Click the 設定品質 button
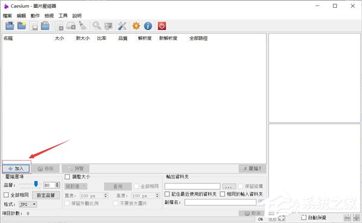This screenshot has width=362, height=223. pyautogui.click(x=46, y=195)
